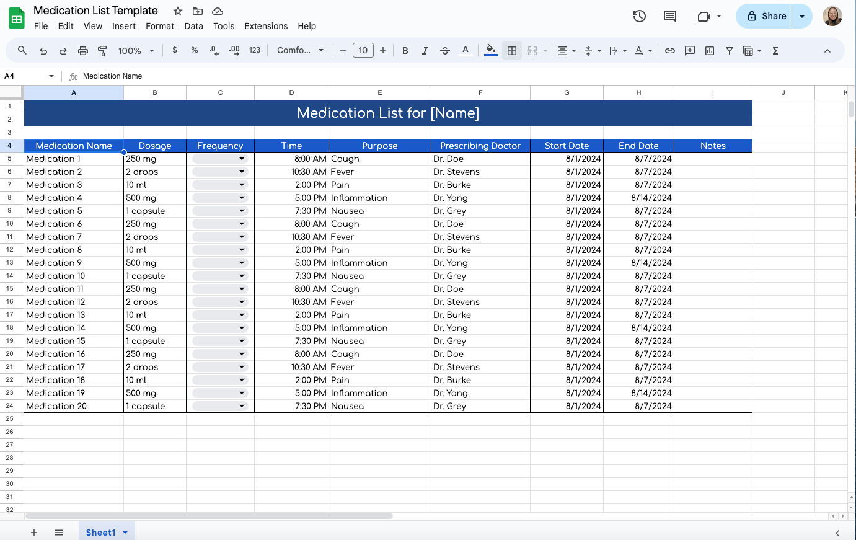Screen dimensions: 856x540
Task: Click the Insert link icon
Action: click(669, 50)
